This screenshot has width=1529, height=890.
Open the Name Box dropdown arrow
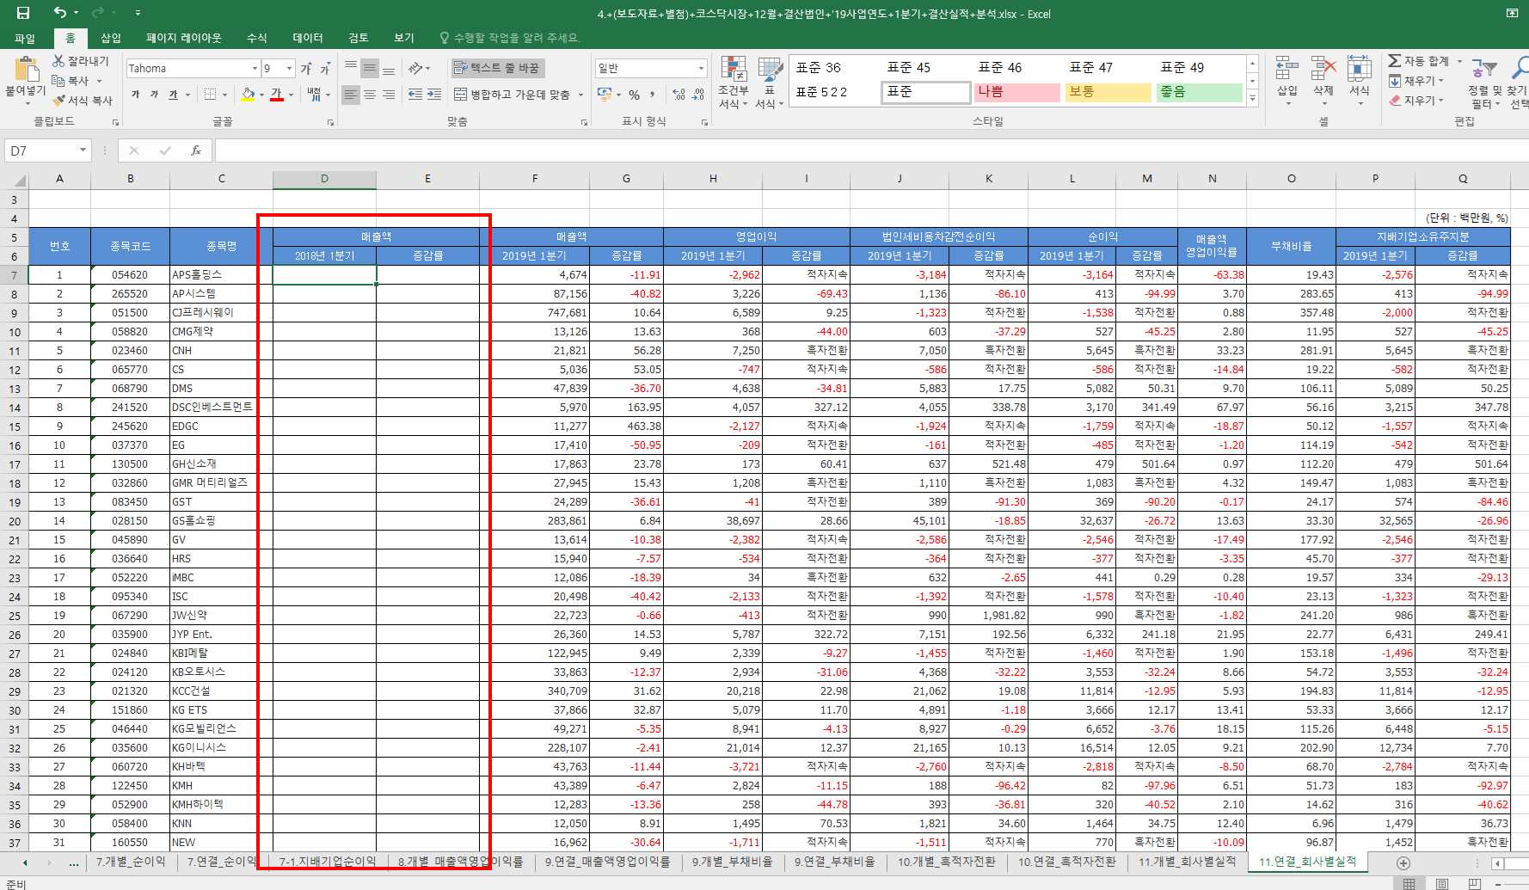coord(83,150)
